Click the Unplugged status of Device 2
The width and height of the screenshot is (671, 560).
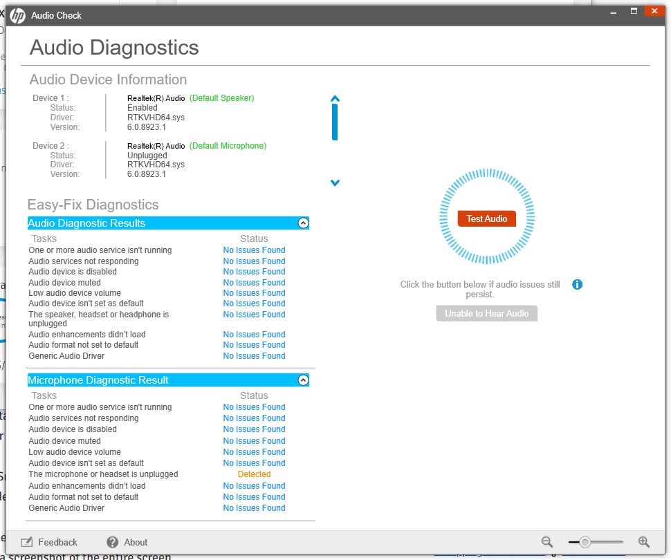(x=147, y=156)
